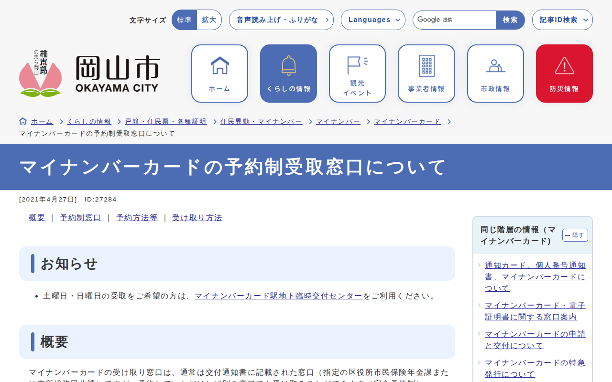
Task: Expand the Languages dropdown
Action: pos(373,20)
